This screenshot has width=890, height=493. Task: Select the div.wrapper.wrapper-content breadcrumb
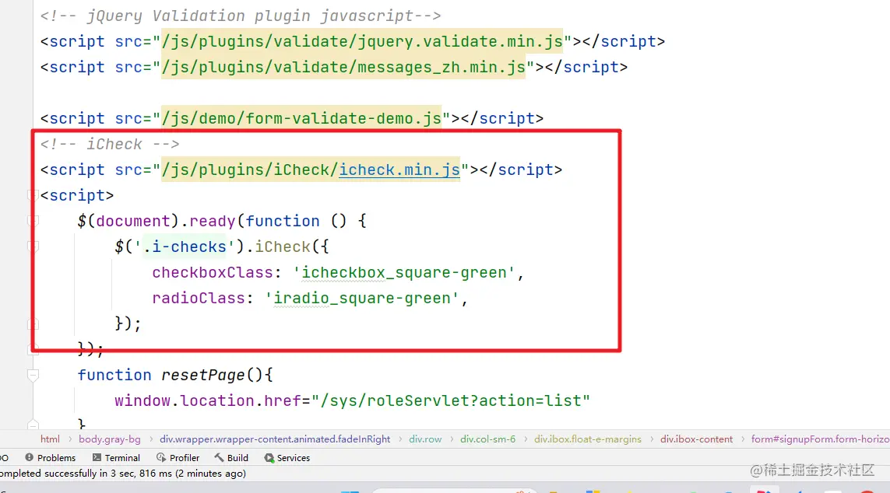coord(275,439)
